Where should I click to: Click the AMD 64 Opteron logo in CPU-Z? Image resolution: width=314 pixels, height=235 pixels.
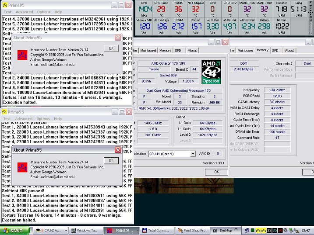211,72
